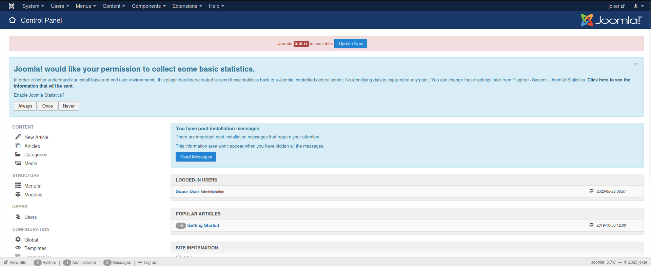
Task: Click the large Joomla! brand logo
Action: tap(611, 20)
